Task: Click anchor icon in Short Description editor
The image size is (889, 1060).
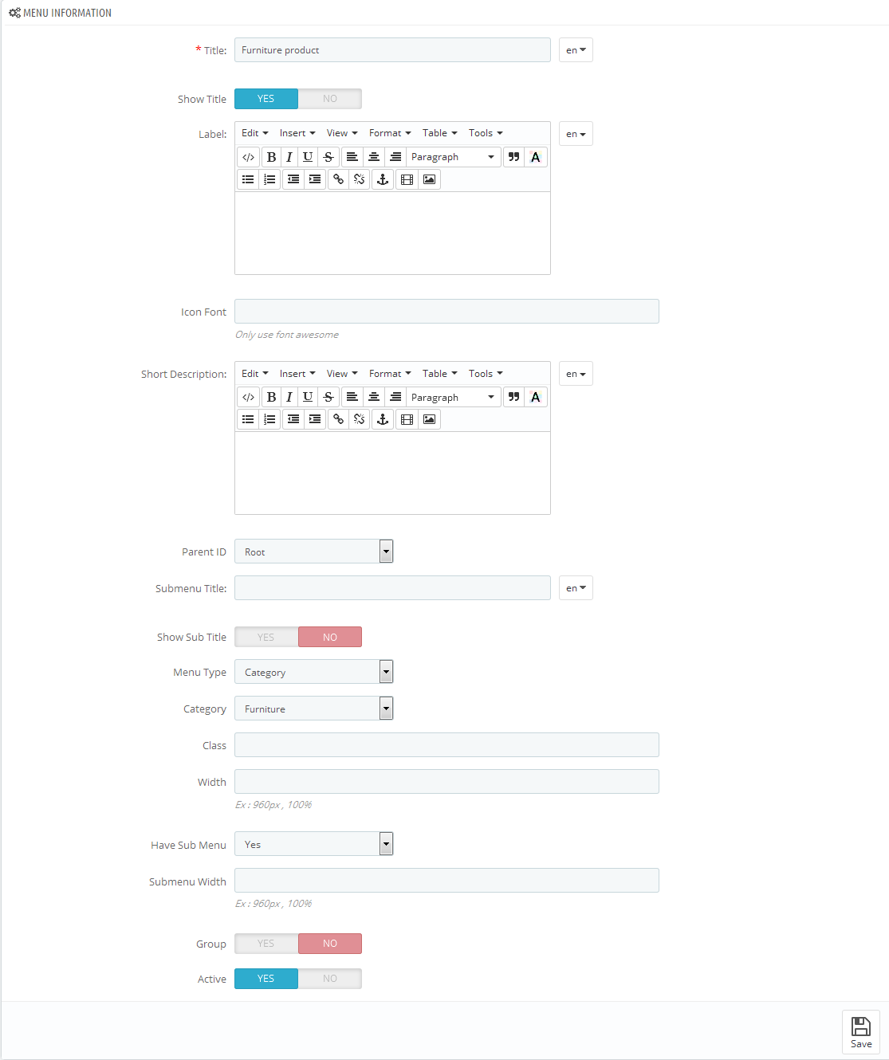Action: tap(383, 419)
